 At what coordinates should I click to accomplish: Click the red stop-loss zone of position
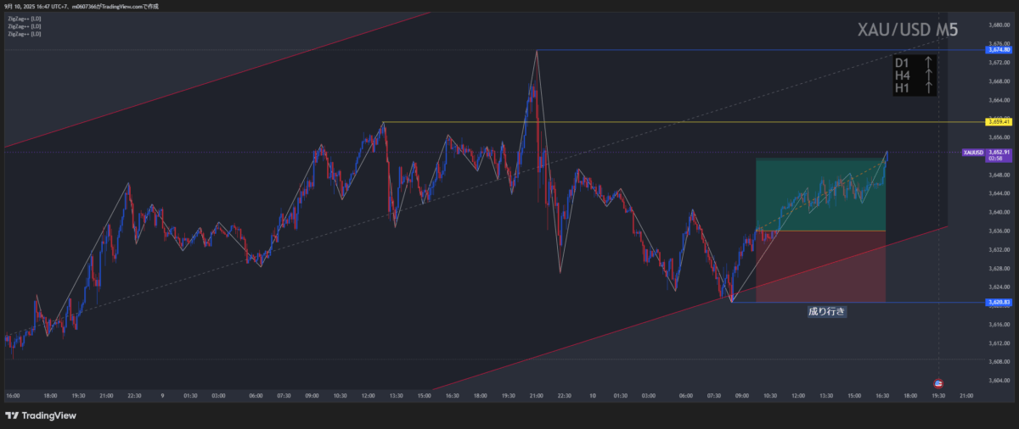pyautogui.click(x=819, y=266)
